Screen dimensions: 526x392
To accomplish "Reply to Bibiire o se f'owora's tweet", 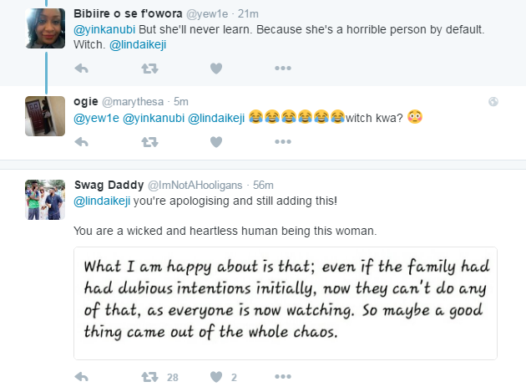I will [82, 69].
